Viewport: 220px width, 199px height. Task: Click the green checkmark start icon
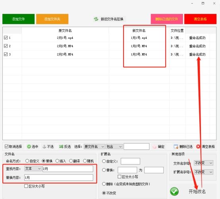point(174,191)
